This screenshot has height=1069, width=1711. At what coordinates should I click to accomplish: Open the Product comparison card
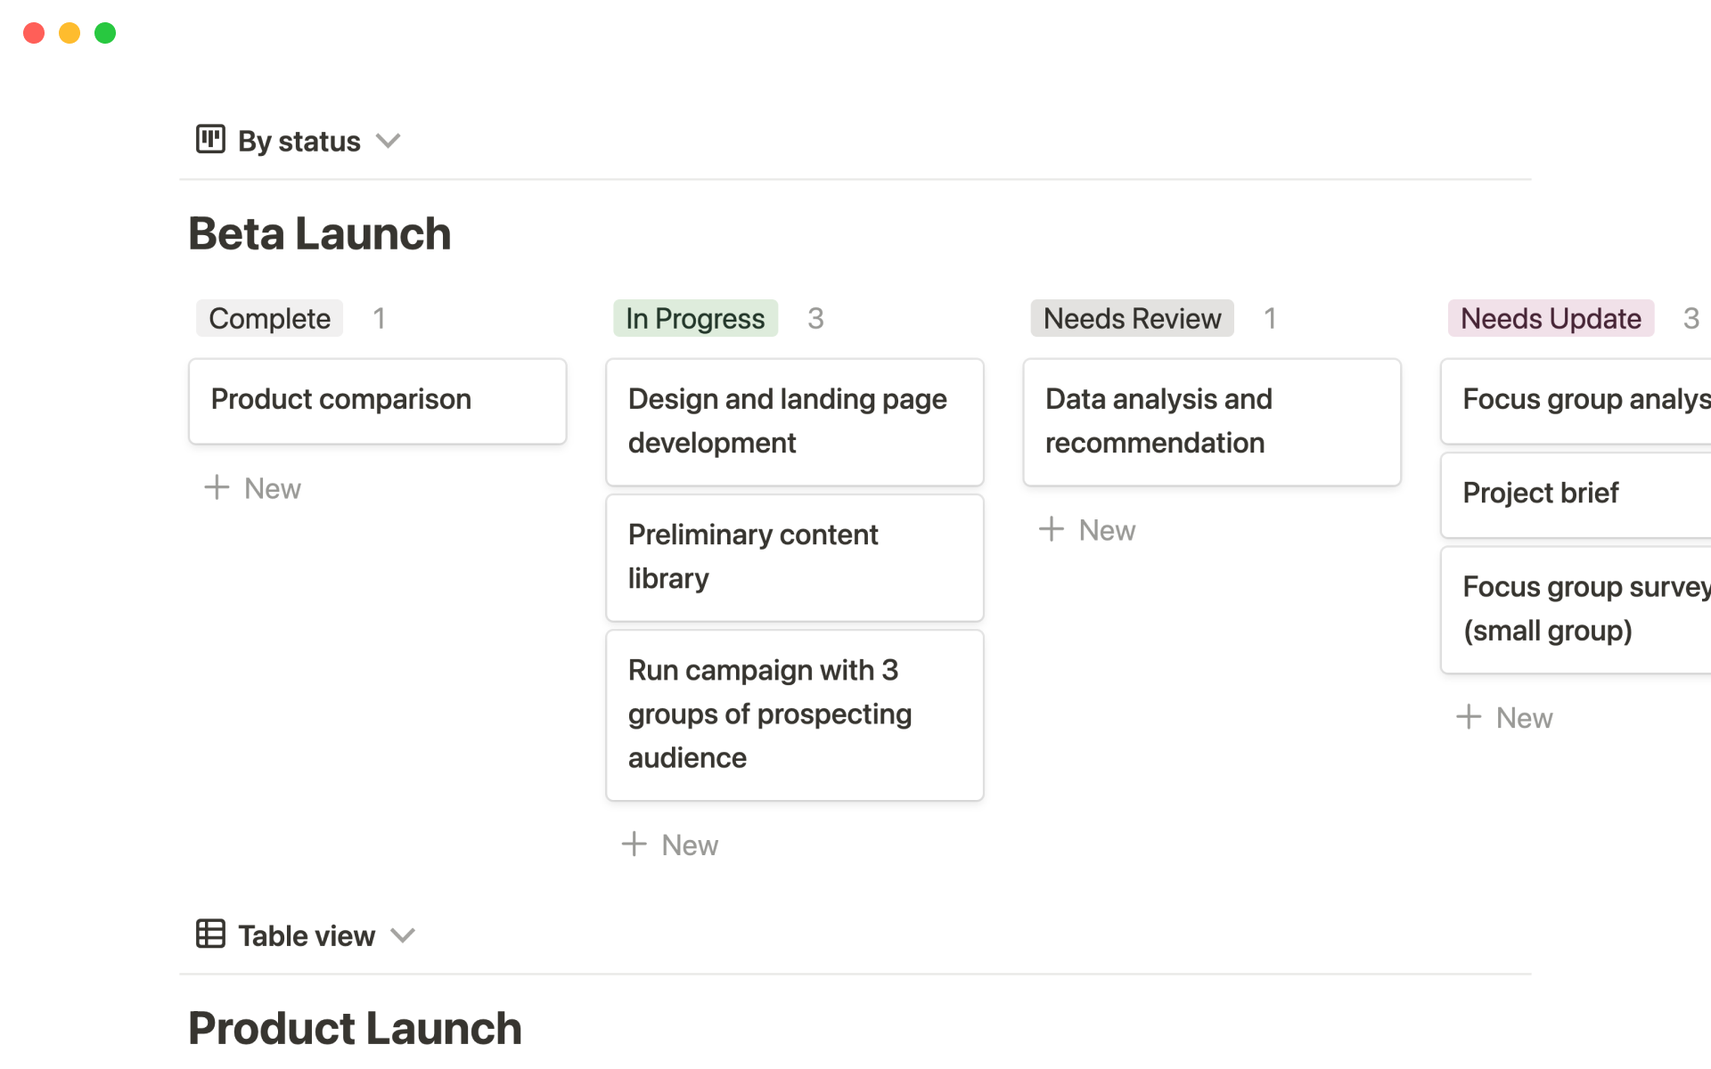click(377, 401)
